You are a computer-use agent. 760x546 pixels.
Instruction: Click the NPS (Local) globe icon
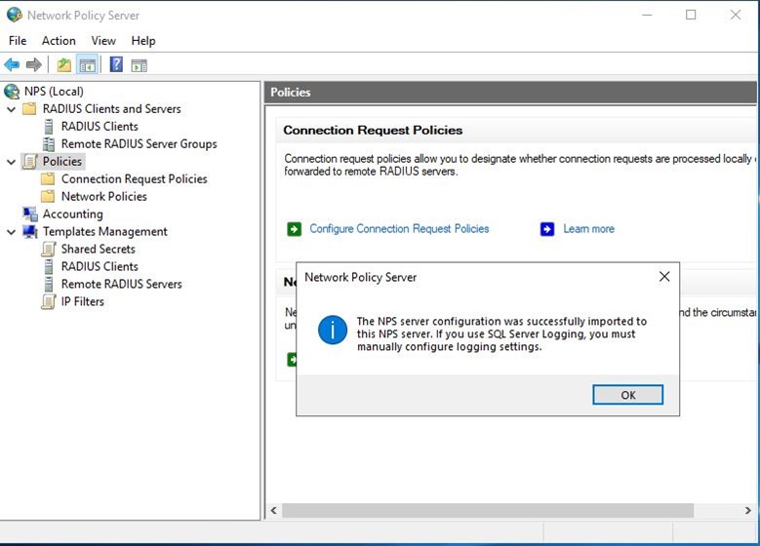coord(12,91)
